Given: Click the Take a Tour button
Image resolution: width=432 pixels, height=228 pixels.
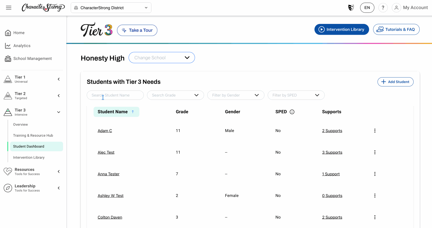Looking at the screenshot, I should [137, 30].
